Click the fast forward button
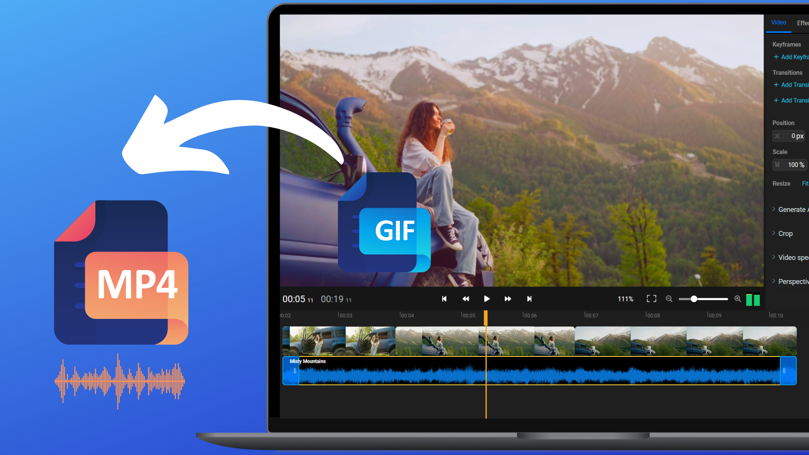 (507, 299)
